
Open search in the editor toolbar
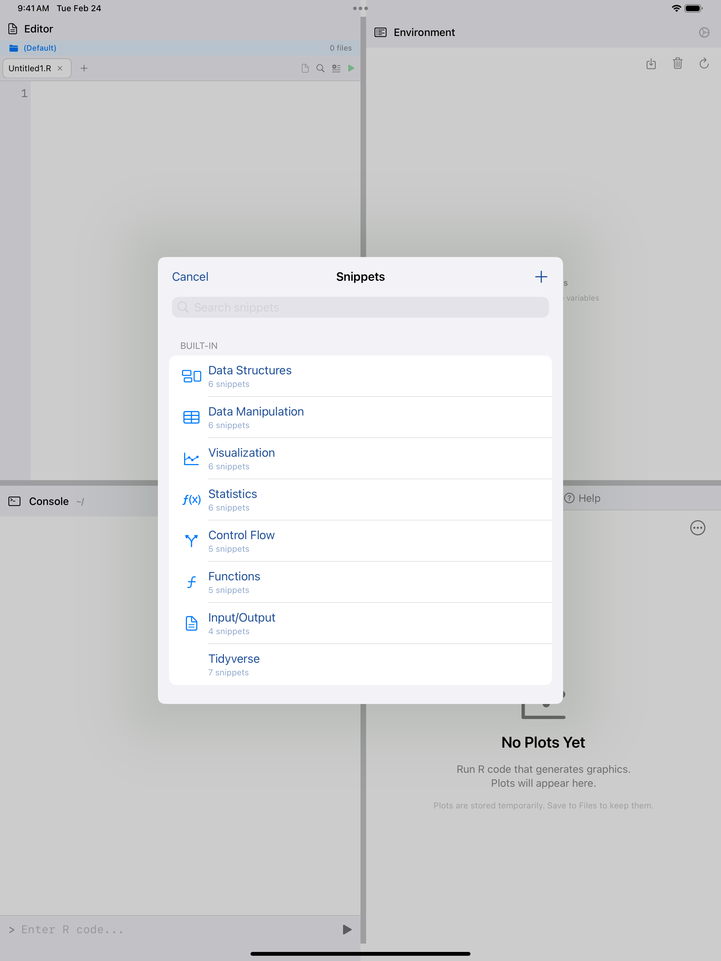[x=320, y=68]
